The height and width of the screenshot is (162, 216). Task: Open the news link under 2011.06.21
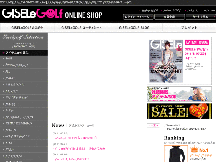click(81, 149)
